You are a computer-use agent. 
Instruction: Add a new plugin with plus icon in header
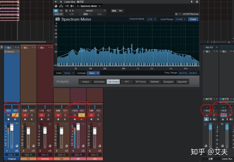[x=61, y=2]
